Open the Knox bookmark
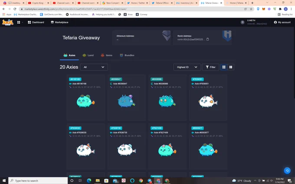Viewport: 295px width, 184px height. click(x=128, y=14)
